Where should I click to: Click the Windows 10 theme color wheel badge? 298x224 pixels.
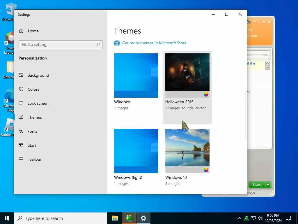click(x=206, y=170)
